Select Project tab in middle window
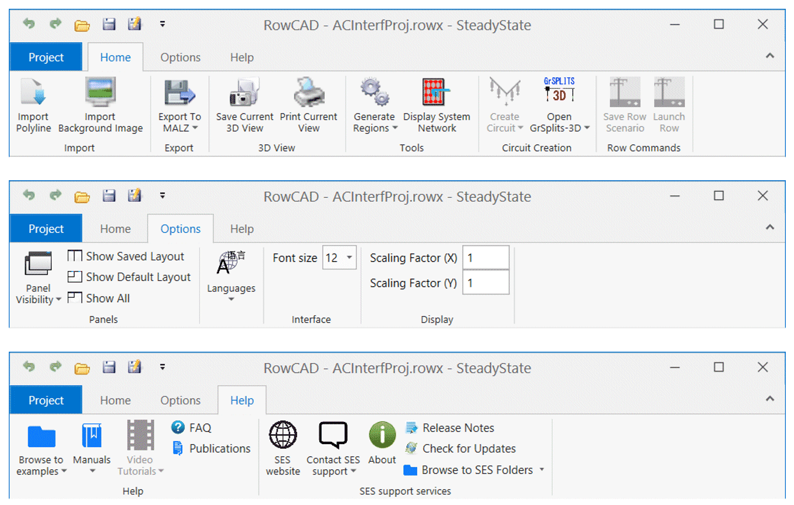This screenshot has height=505, width=794. pyautogui.click(x=46, y=229)
